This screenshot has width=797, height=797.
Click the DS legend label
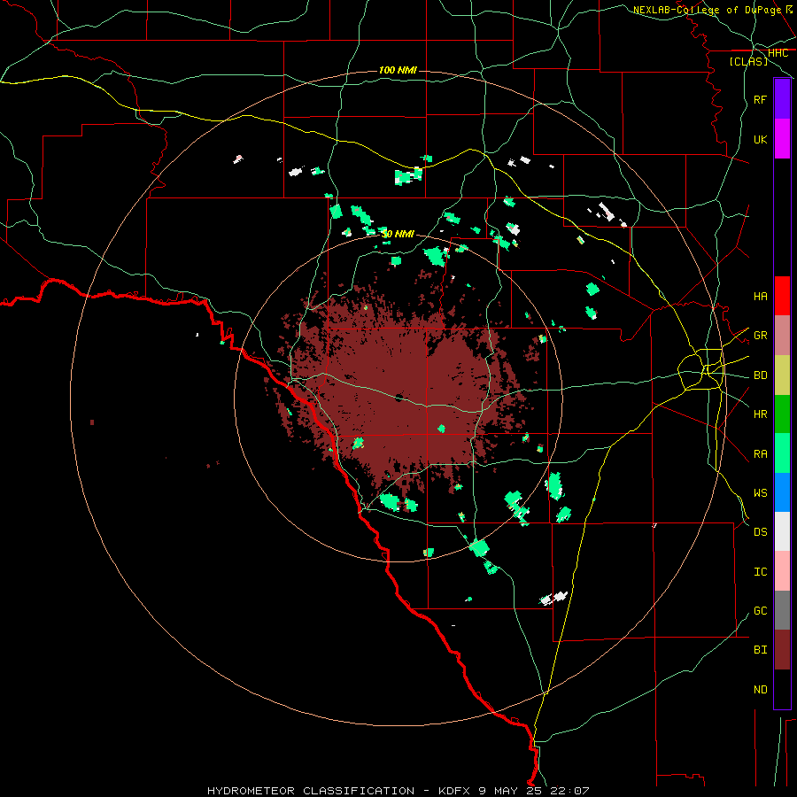pyautogui.click(x=760, y=532)
